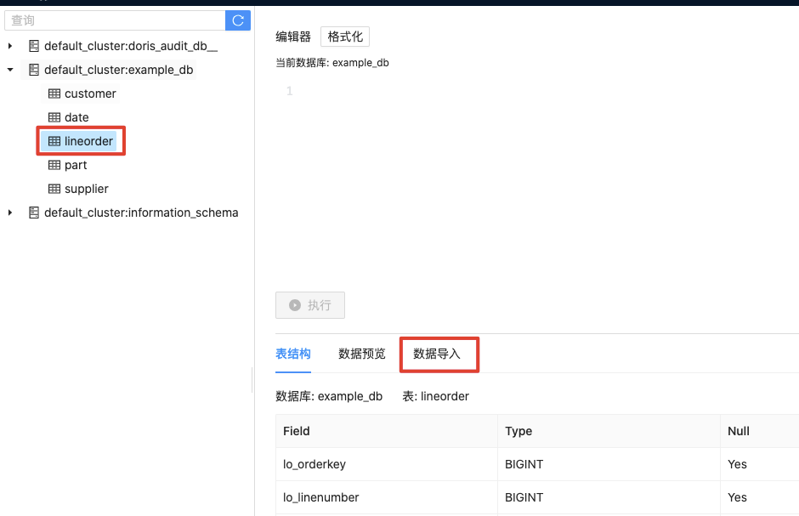The image size is (799, 516).
Task: Click the 格式化 format button
Action: coord(345,37)
